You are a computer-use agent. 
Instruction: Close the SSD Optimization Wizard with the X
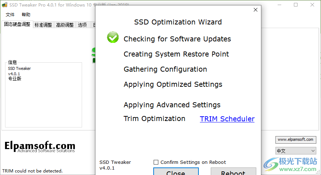pos(256,10)
